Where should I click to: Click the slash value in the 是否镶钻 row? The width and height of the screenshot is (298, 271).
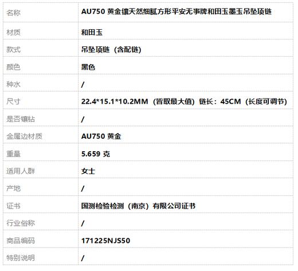tap(83, 119)
